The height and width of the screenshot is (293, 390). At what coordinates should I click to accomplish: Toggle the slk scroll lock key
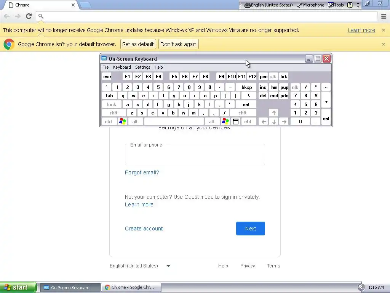pos(273,76)
